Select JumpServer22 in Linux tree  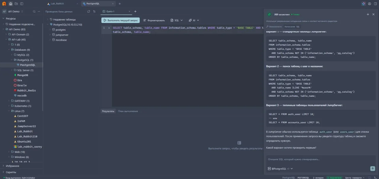[x=26, y=126]
